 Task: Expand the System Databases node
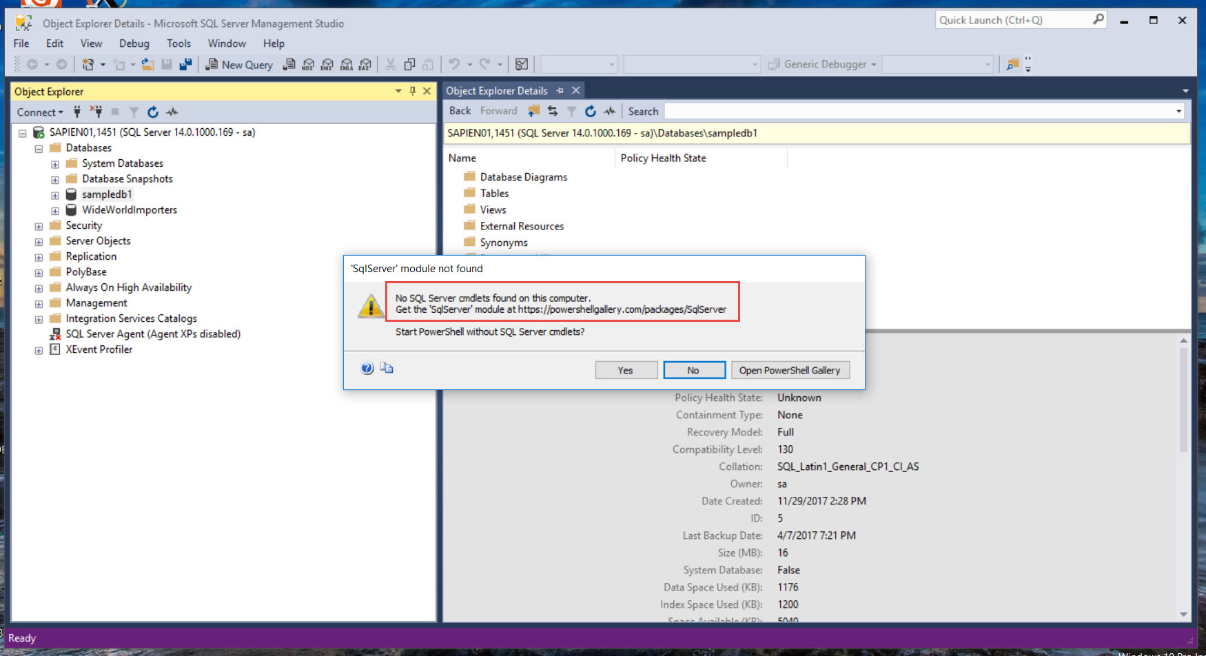pos(55,164)
